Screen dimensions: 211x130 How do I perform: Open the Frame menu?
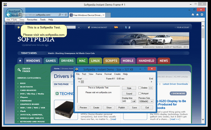(99, 74)
